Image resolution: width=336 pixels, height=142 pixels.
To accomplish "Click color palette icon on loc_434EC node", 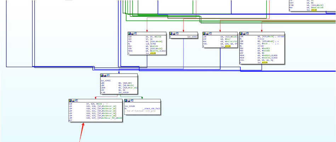I will 102,75.
